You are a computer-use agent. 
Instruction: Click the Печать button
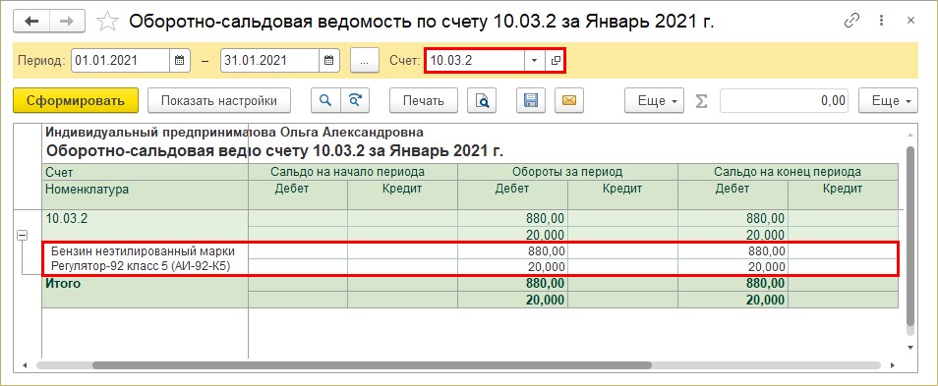point(424,100)
